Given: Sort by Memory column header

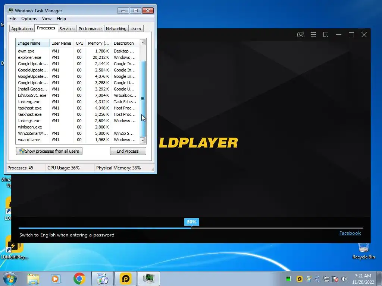Looking at the screenshot, I should tap(98, 43).
